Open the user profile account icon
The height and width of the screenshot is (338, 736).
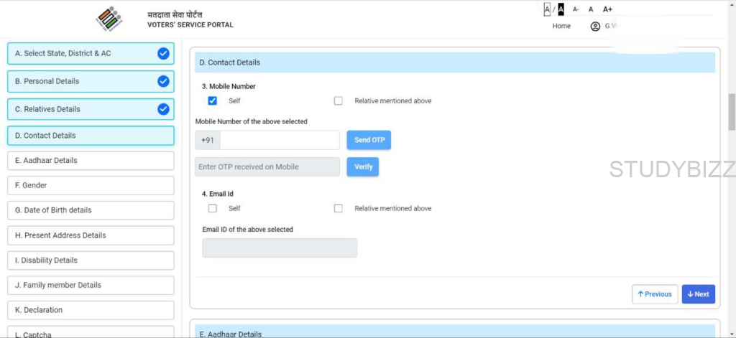click(595, 27)
